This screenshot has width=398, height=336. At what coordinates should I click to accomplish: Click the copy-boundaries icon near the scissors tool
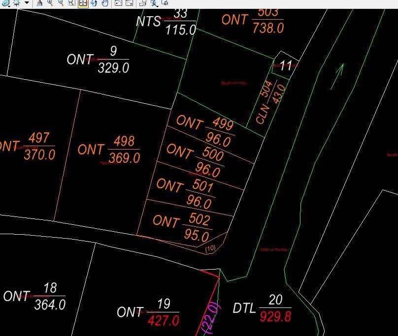point(142,3)
